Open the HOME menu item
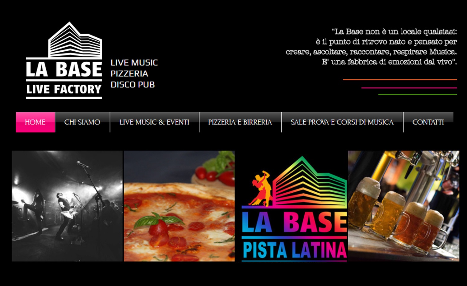The height and width of the screenshot is (286, 467). click(x=35, y=122)
